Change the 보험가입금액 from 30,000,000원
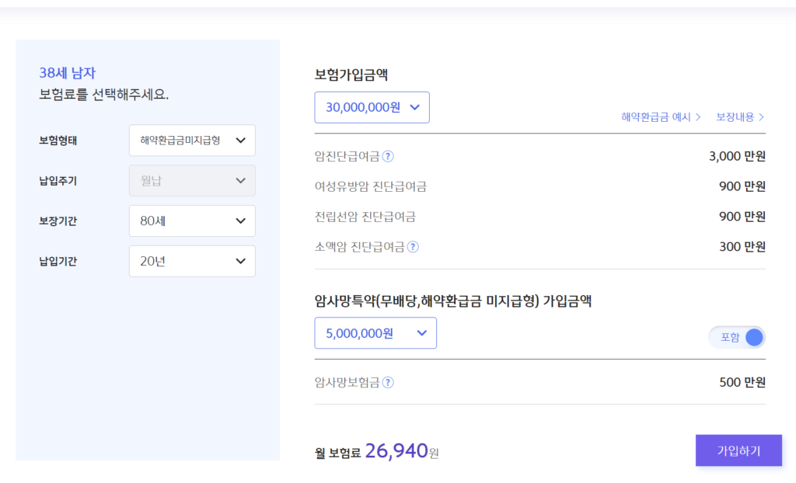This screenshot has height=483, width=796. coord(372,107)
